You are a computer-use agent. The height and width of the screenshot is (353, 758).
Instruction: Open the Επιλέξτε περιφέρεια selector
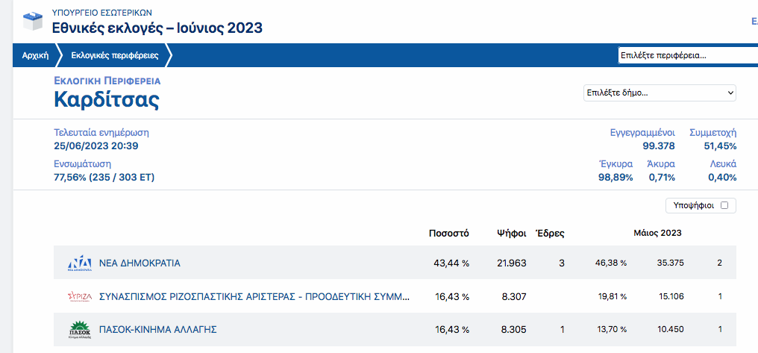point(686,55)
